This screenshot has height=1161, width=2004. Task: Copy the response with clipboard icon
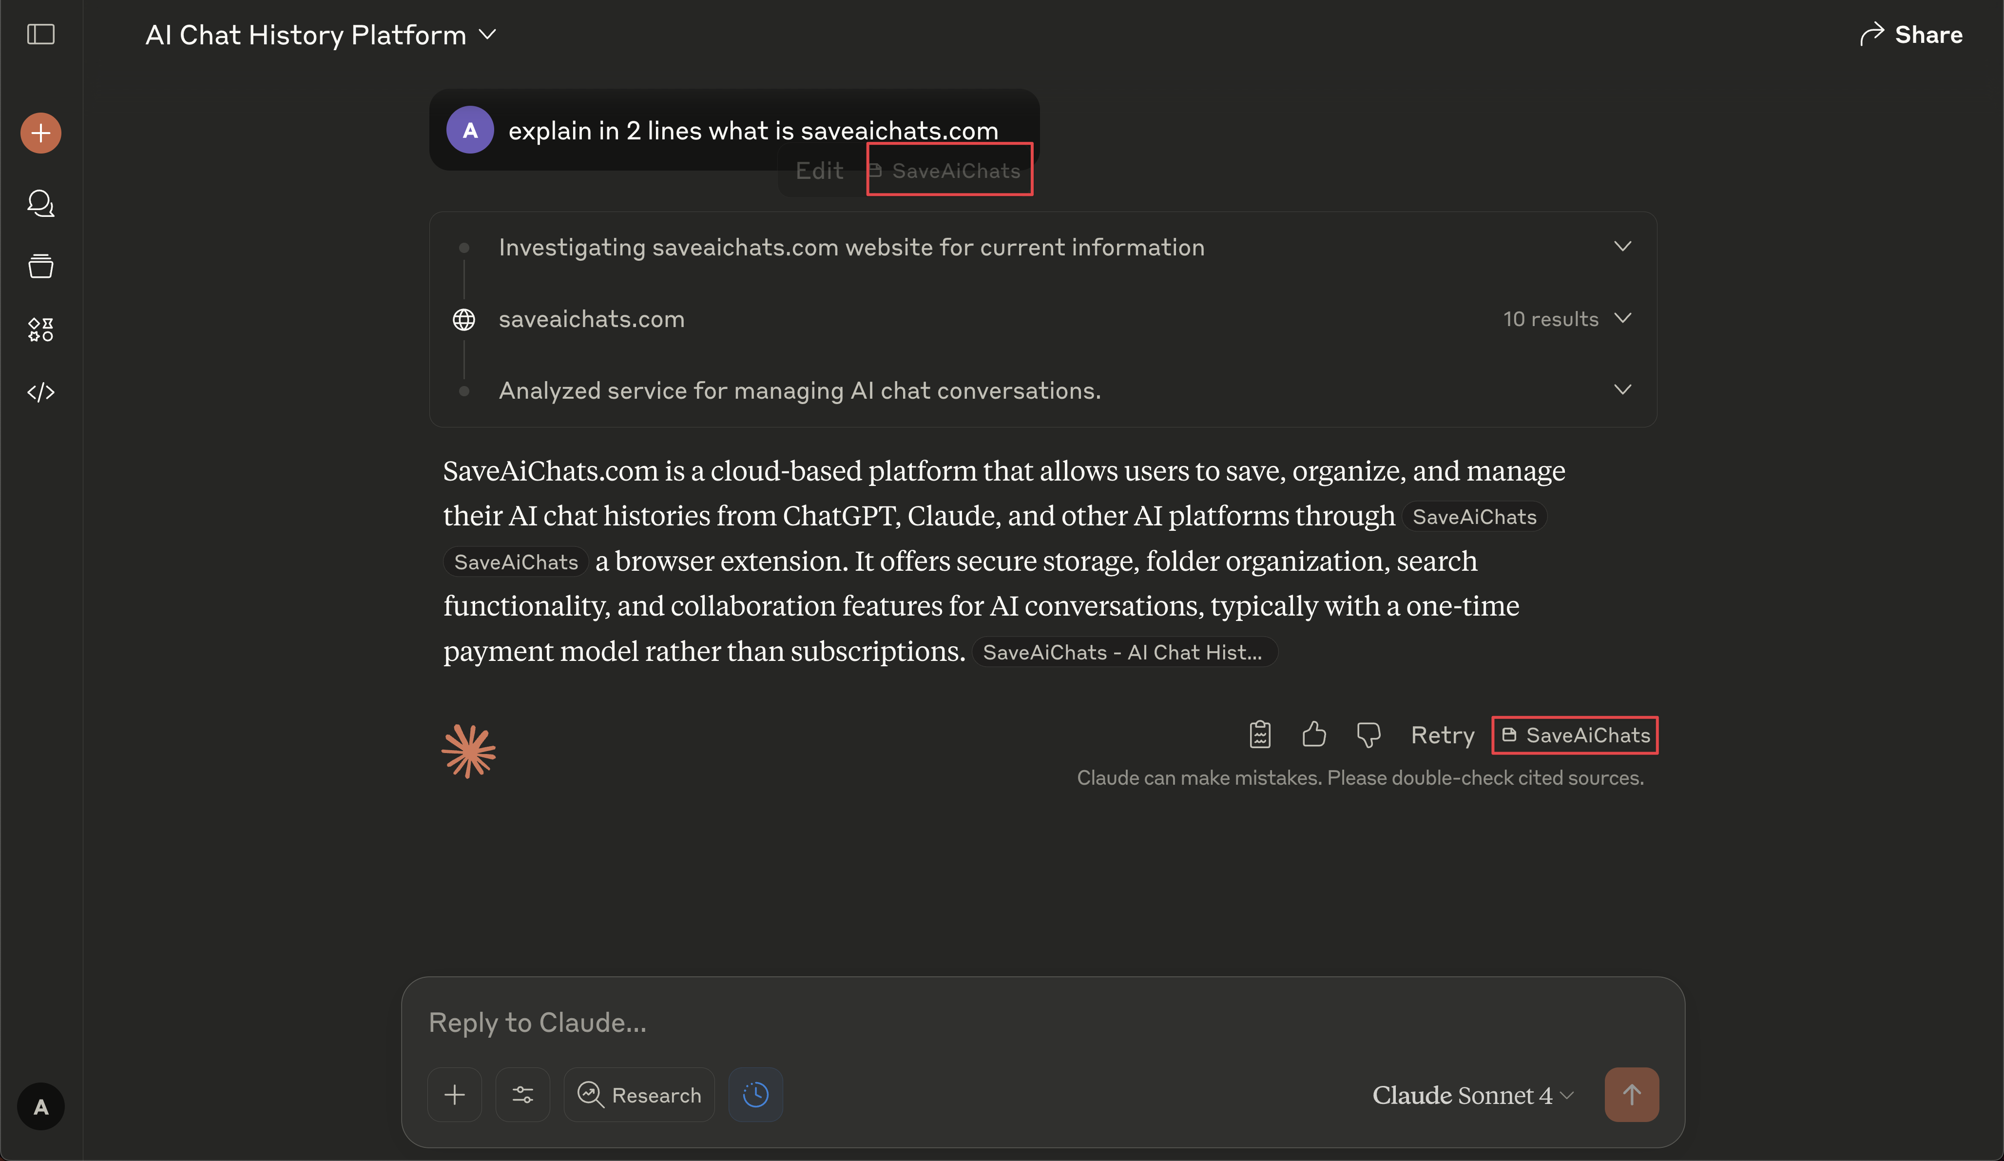[x=1260, y=734]
